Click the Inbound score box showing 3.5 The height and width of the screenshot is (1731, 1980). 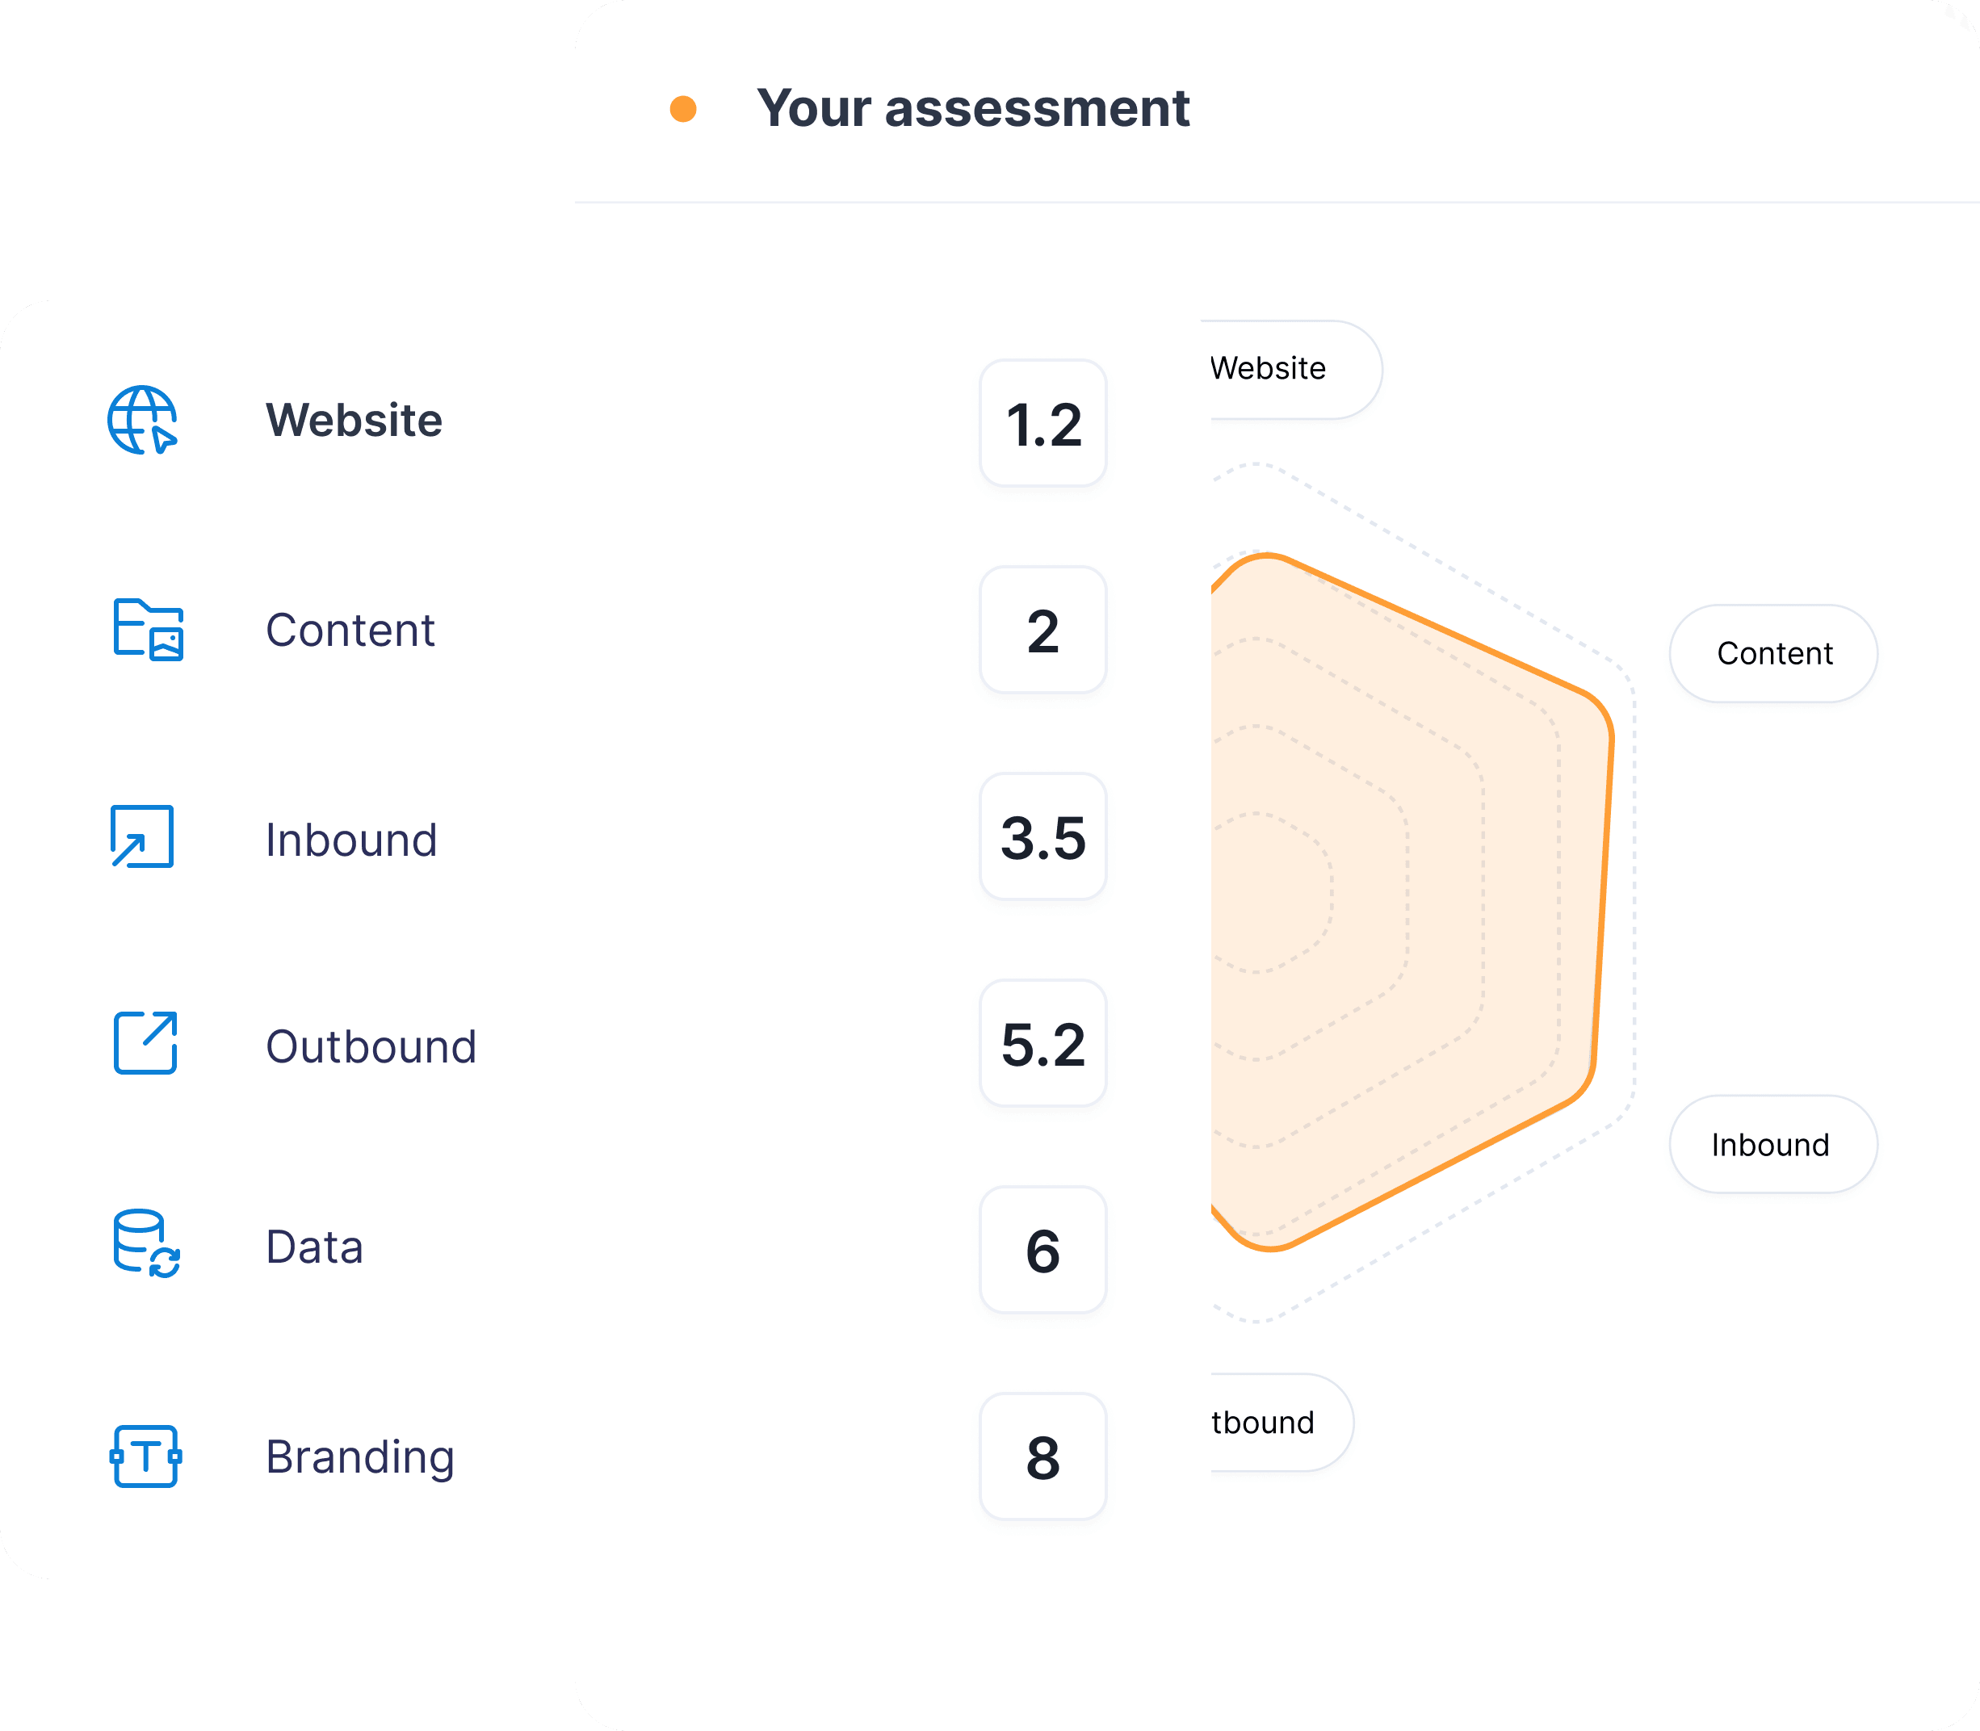1043,836
